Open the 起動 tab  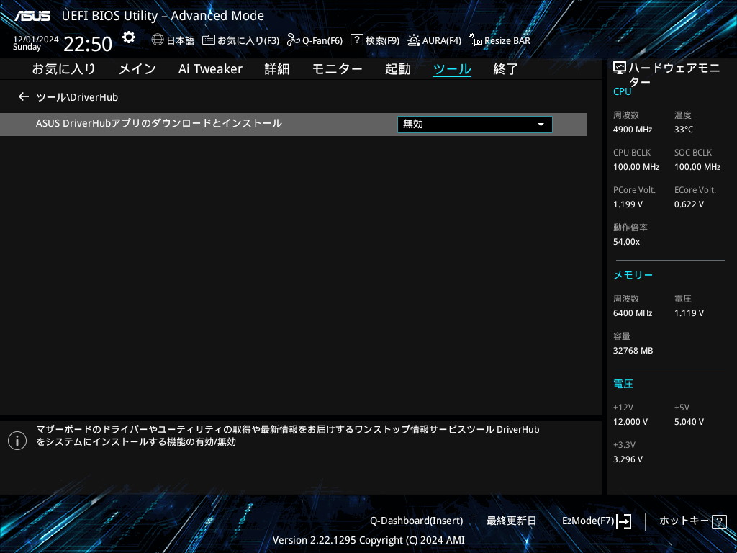click(397, 69)
